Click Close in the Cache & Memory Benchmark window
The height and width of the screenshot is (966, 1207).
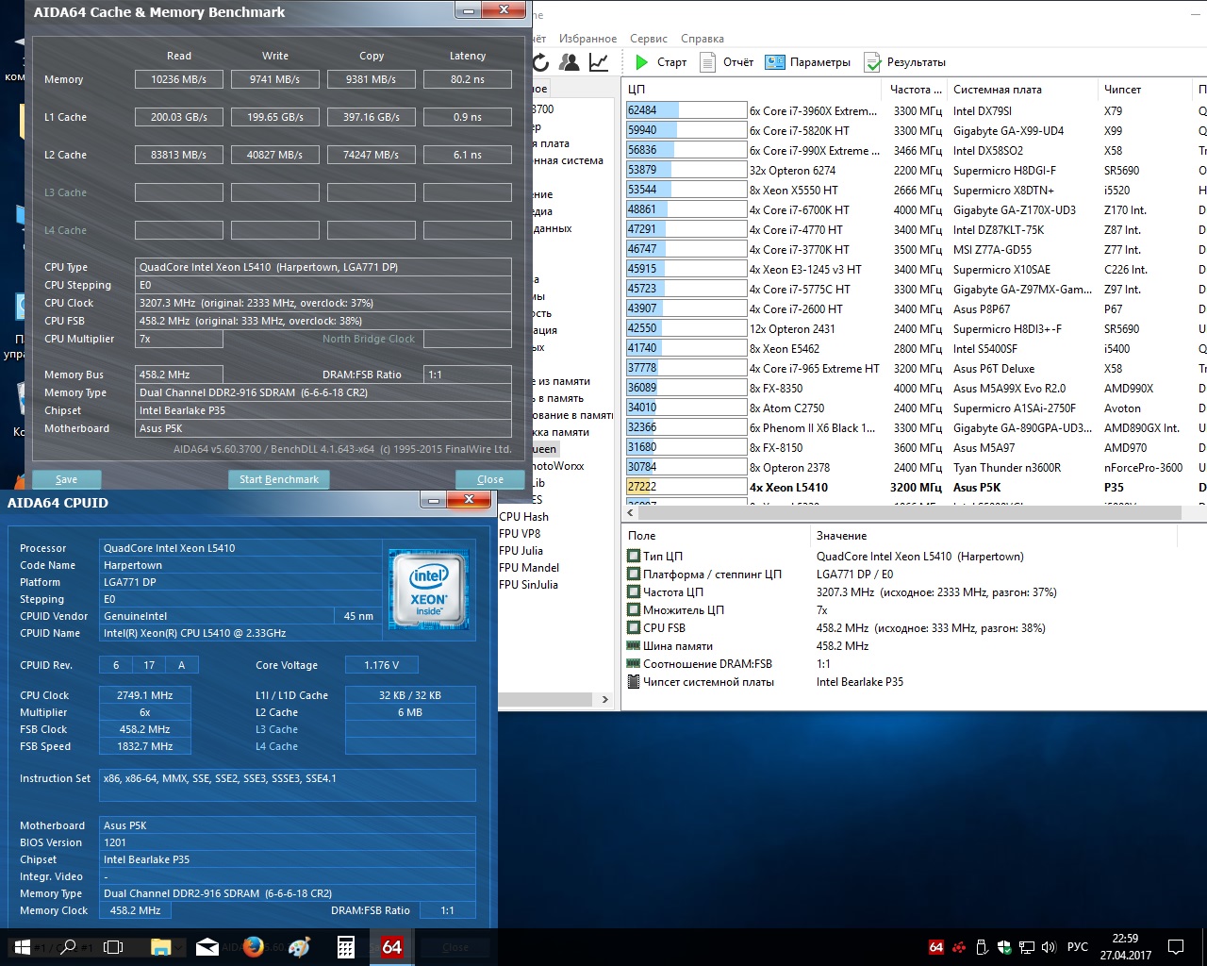click(490, 479)
